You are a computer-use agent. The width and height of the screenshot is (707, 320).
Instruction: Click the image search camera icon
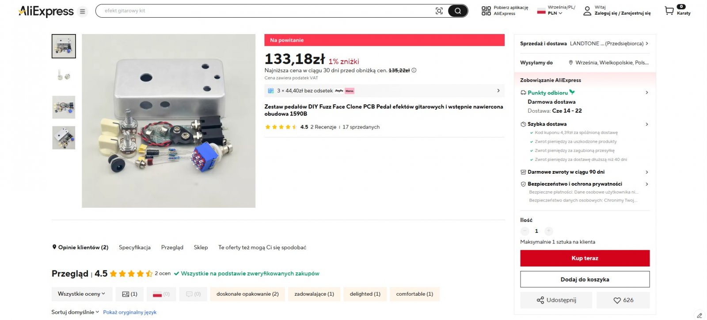point(439,11)
